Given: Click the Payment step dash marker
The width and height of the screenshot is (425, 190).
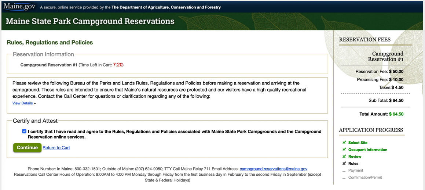Looking at the screenshot, I should click(x=344, y=171).
